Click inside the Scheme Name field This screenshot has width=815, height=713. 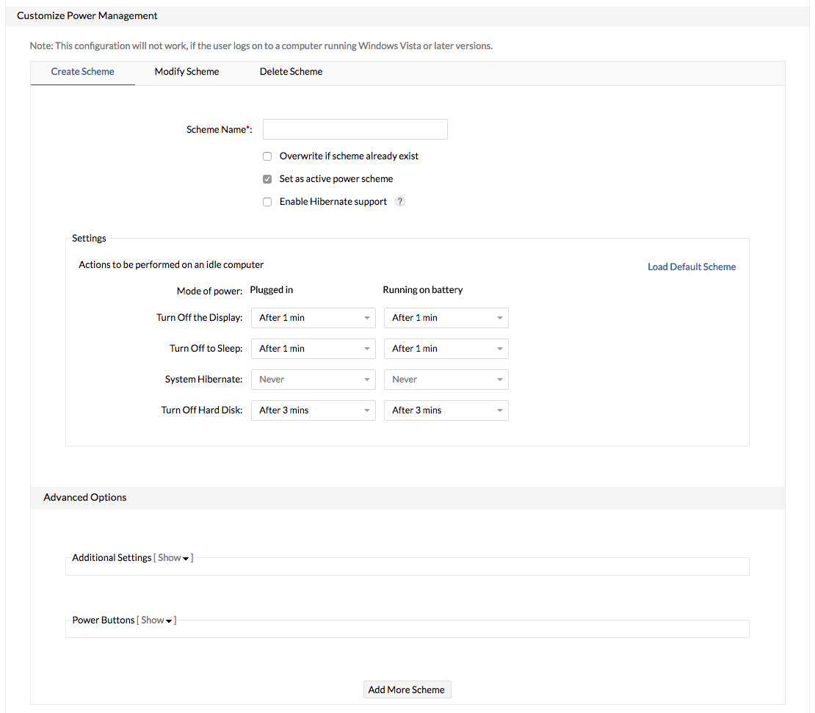point(355,129)
